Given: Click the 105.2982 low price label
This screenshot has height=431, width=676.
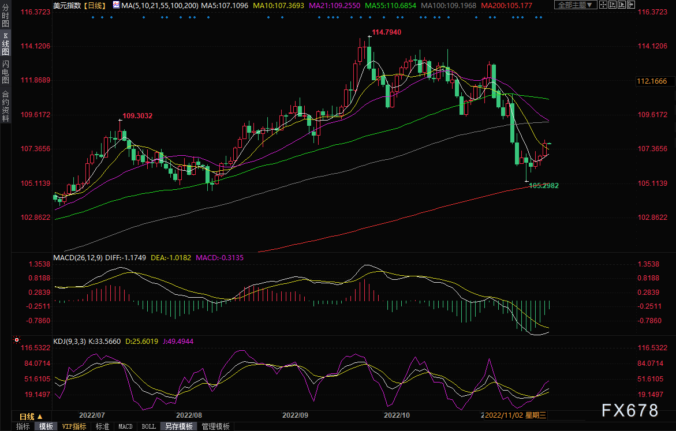Looking at the screenshot, I should click(x=544, y=186).
